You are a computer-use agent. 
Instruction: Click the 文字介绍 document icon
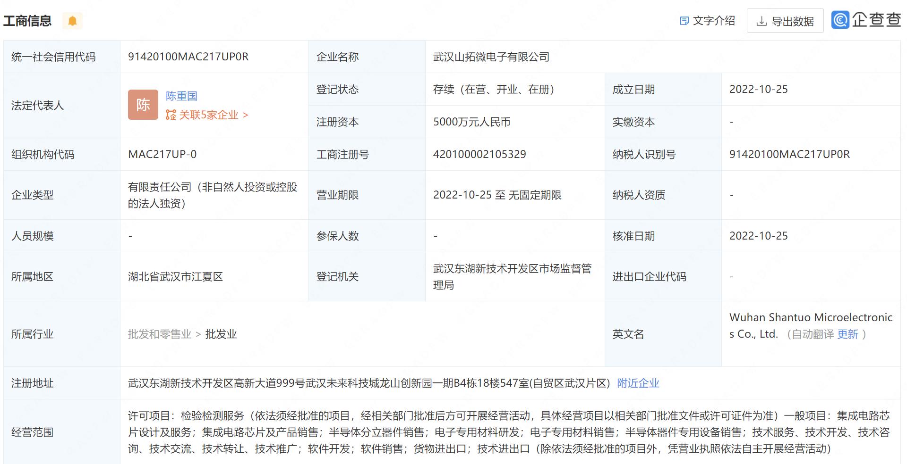click(684, 21)
